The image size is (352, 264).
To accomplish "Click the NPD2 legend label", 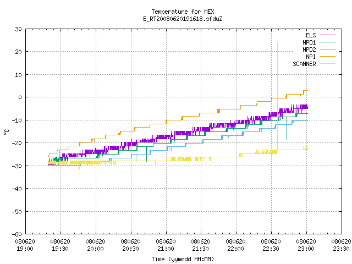I will 309,50.
